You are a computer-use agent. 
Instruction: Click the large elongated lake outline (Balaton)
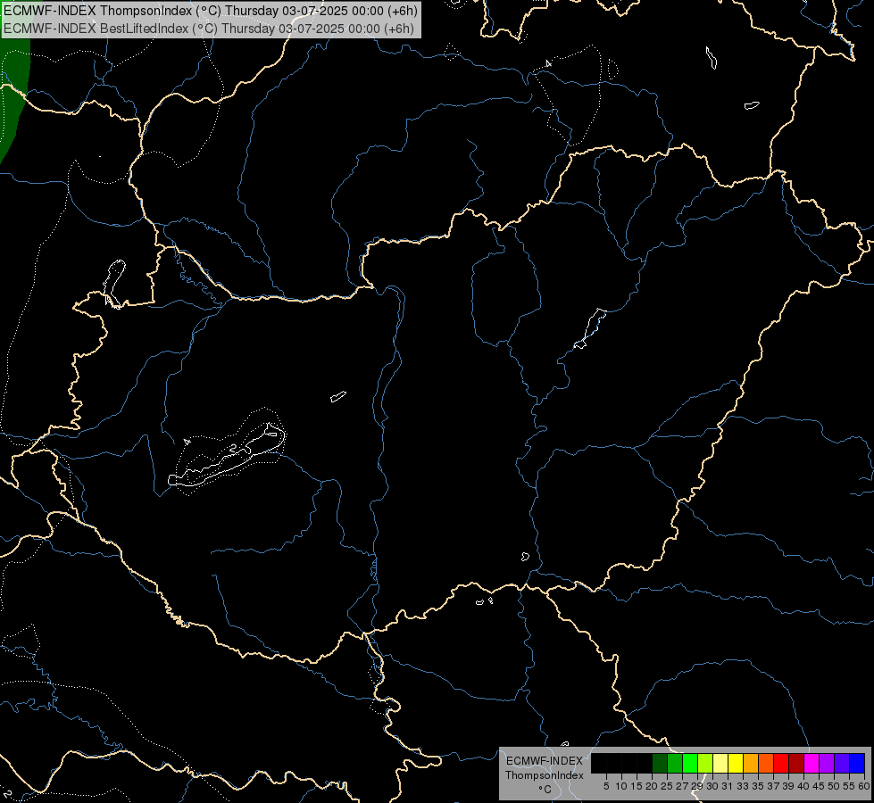(x=227, y=456)
